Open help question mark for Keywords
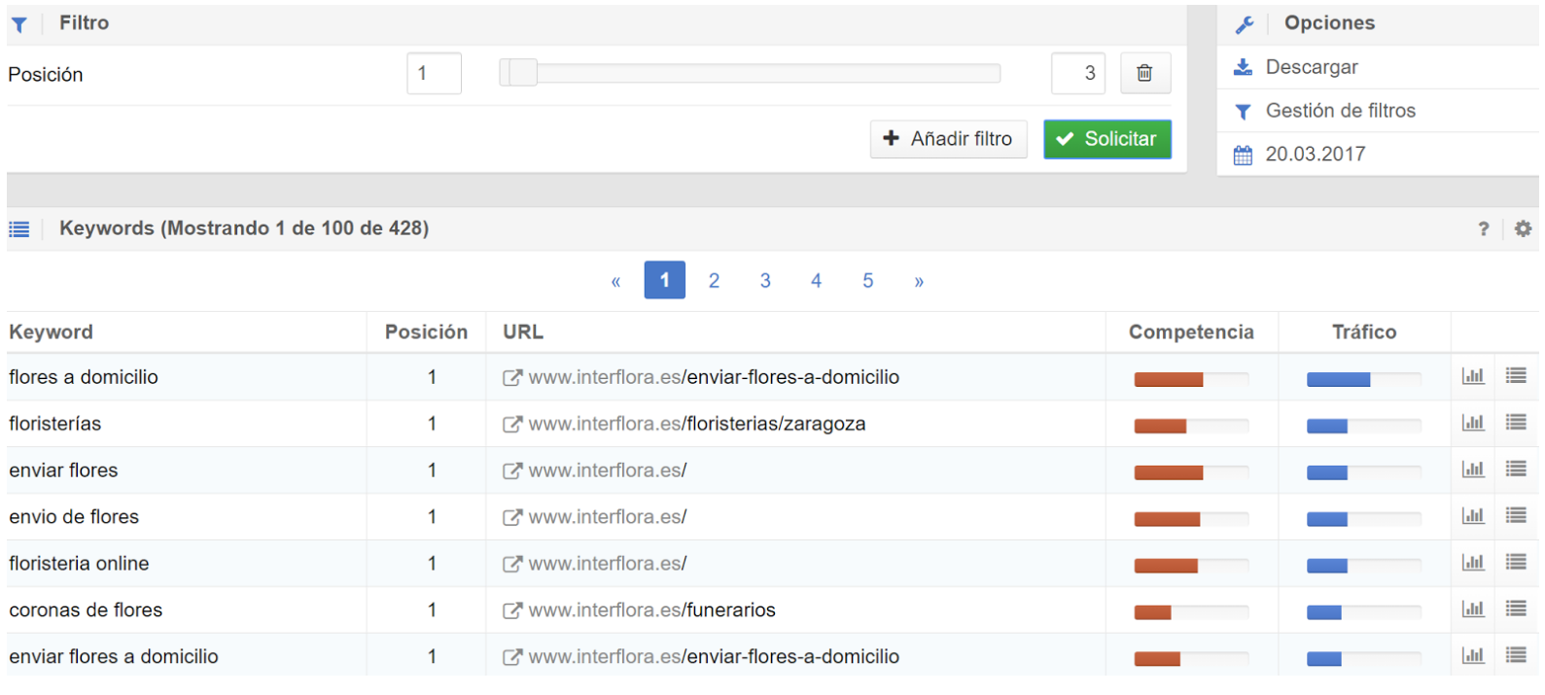The height and width of the screenshot is (695, 1545). pos(1483,228)
